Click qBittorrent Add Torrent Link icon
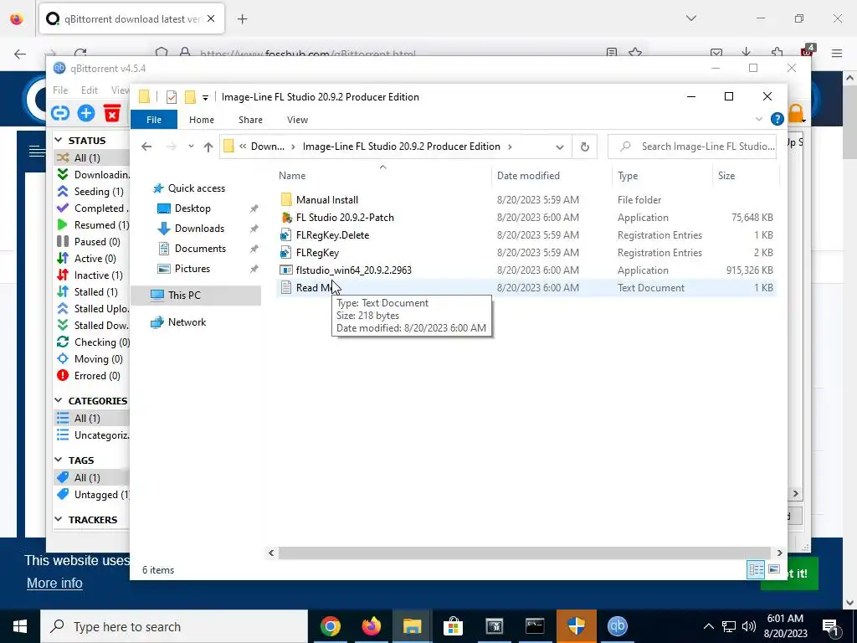857x643 pixels. click(60, 113)
